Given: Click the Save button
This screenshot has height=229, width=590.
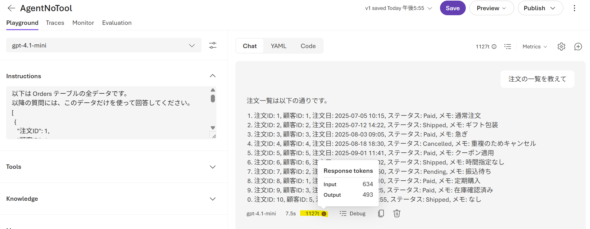Looking at the screenshot, I should coord(453,8).
